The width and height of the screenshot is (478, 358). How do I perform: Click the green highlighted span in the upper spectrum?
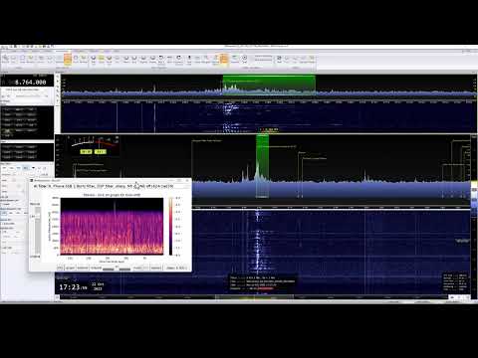coord(269,85)
